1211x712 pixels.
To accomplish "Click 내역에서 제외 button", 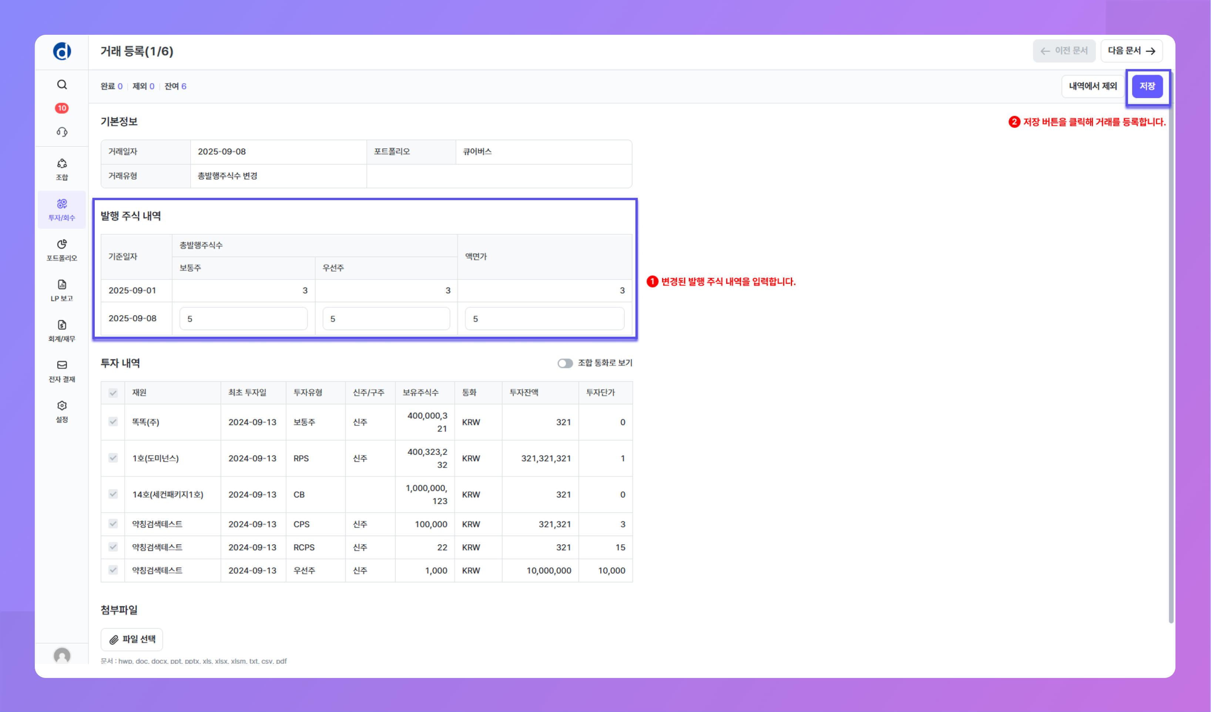I will click(x=1093, y=87).
